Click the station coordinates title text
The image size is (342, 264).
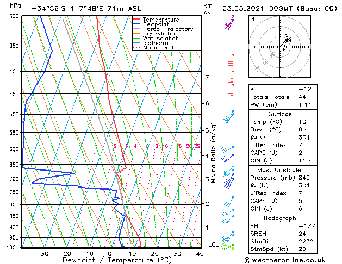point(86,9)
